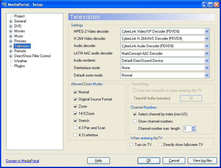221x168 pixels.
Task: Increase Channel number max. length value
Action: (x=193, y=127)
